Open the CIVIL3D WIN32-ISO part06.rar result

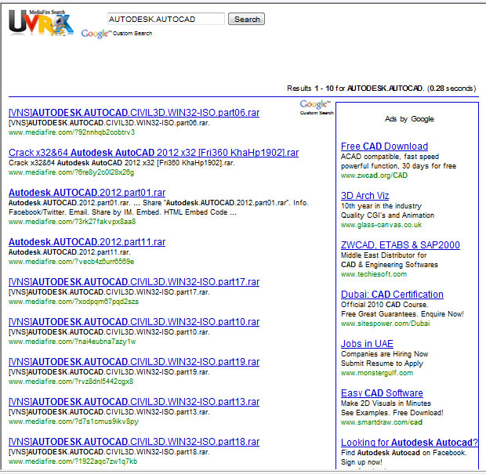pyautogui.click(x=134, y=113)
